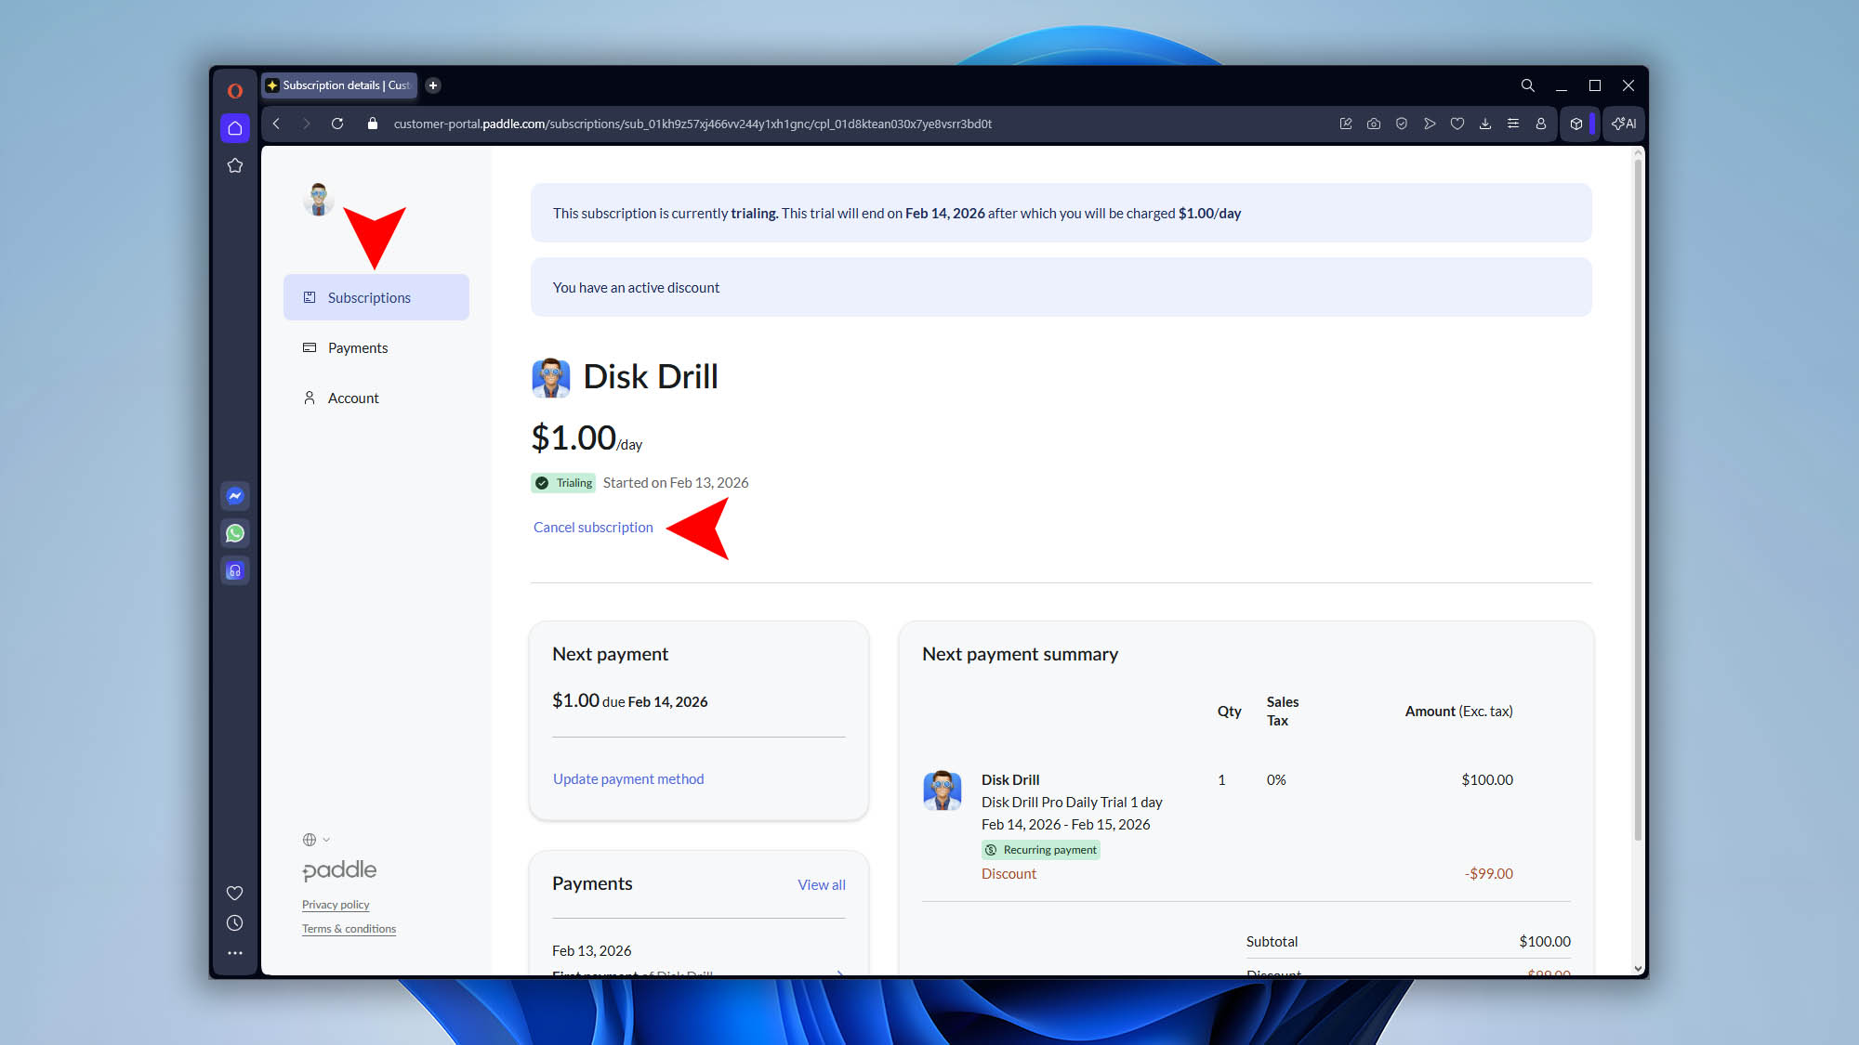This screenshot has width=1859, height=1045.
Task: Click View all payments link
Action: point(822,884)
